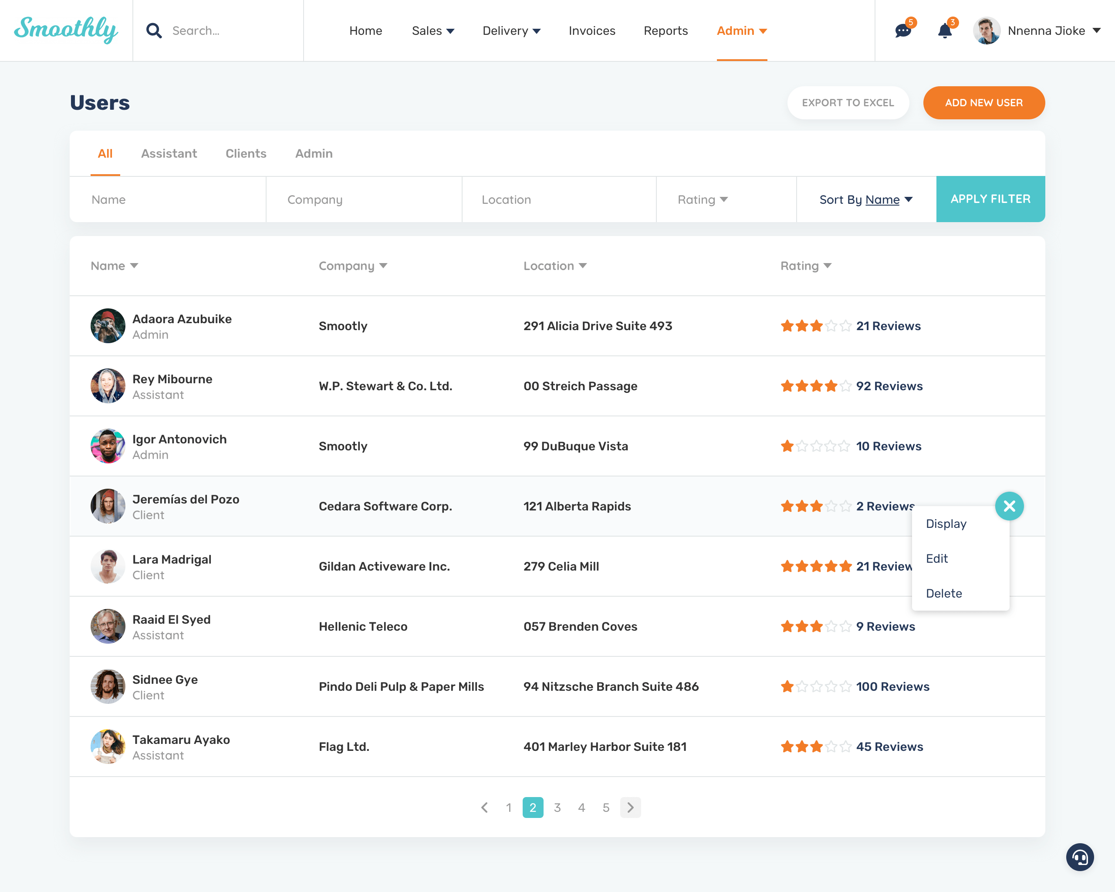Open the Rating filter dropdown
Viewport: 1115px width, 892px height.
(703, 199)
